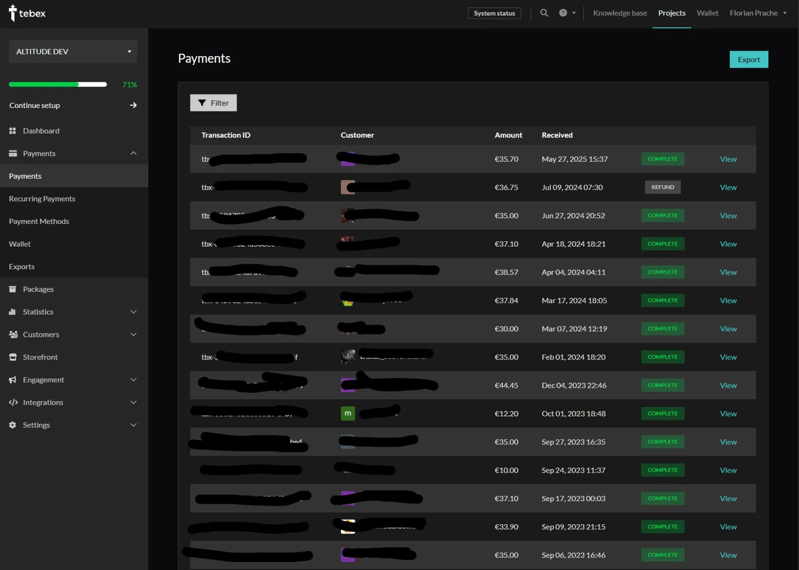The image size is (799, 570).
Task: Click the Customers people icon
Action: tap(13, 335)
